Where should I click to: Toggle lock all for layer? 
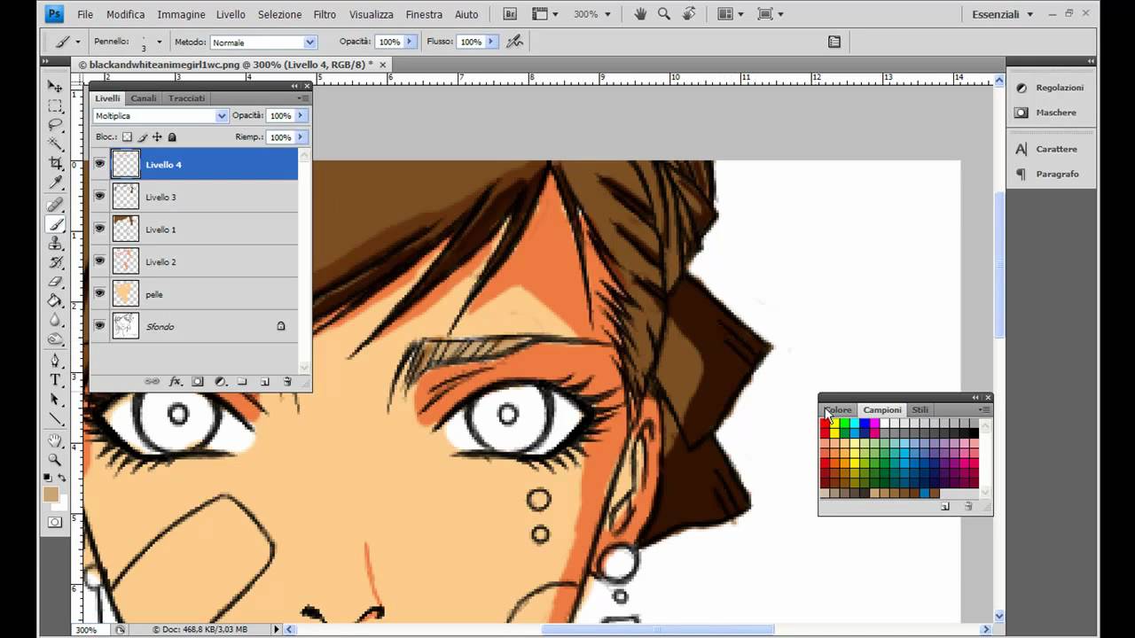click(172, 137)
